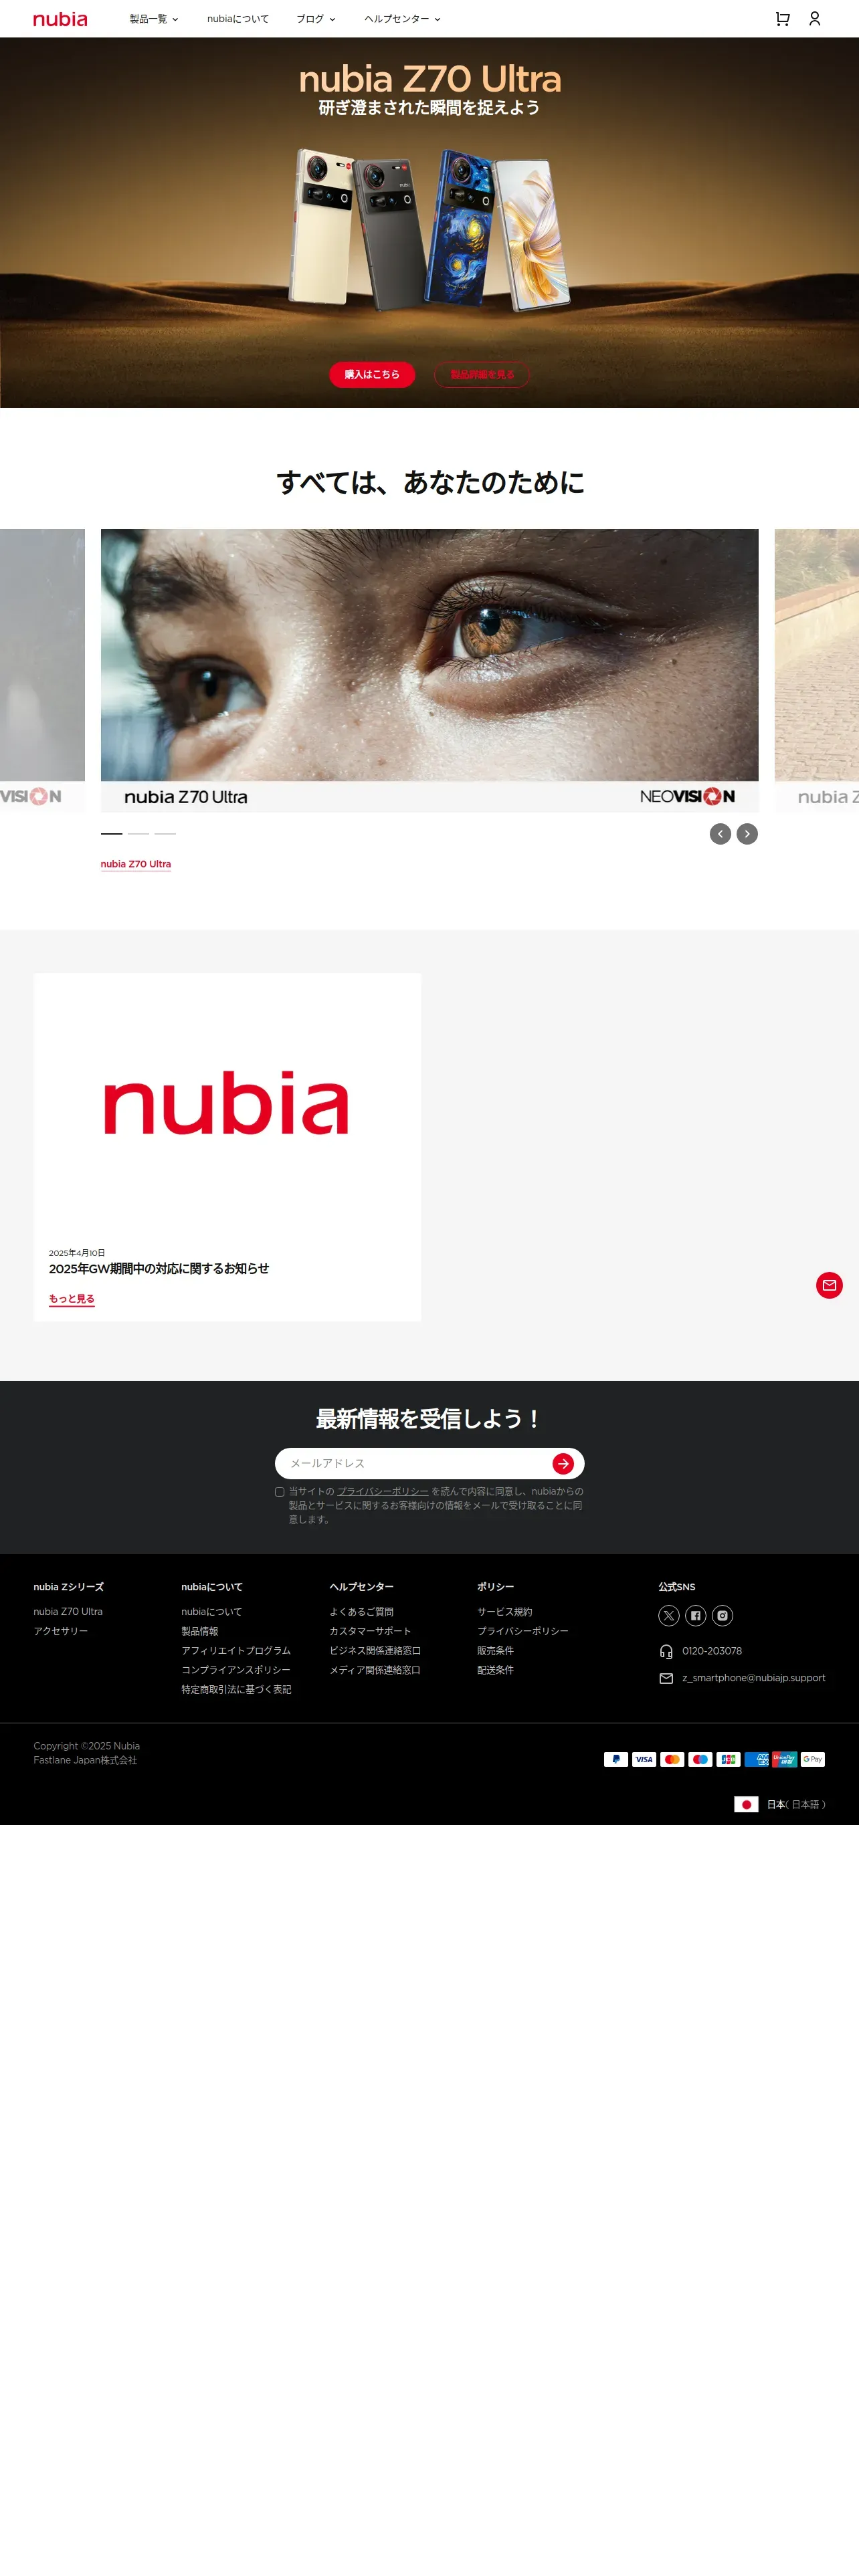Click the nubia logo blog thumbnail
Image resolution: width=859 pixels, height=2576 pixels.
pos(227,1104)
